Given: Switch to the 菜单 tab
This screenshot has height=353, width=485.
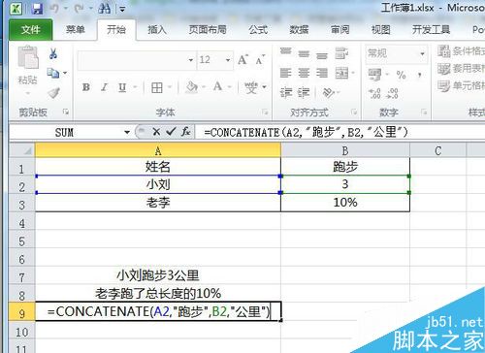Looking at the screenshot, I should tap(76, 30).
